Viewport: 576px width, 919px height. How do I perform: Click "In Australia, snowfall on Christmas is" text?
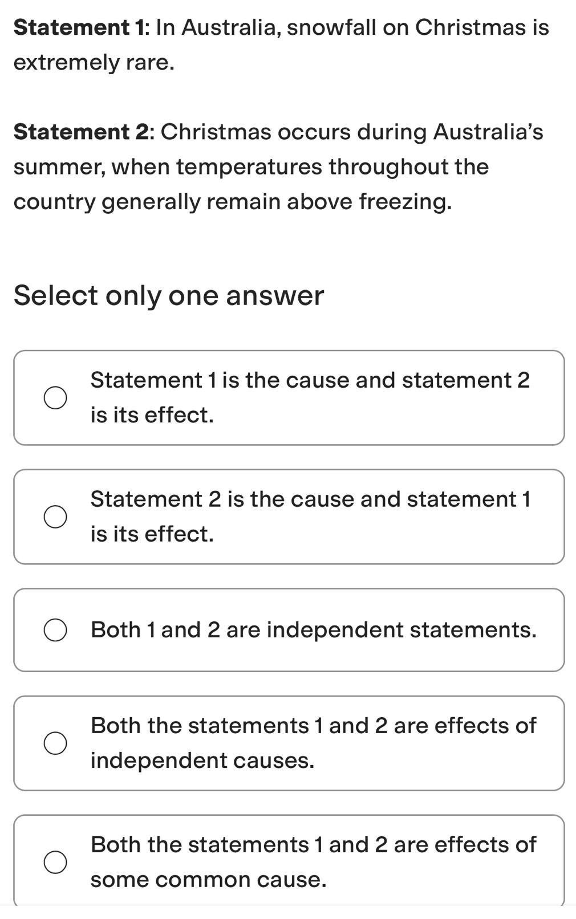pyautogui.click(x=352, y=27)
